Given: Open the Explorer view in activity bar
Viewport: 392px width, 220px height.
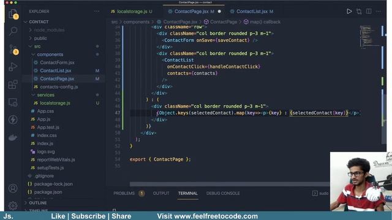Looking at the screenshot, I should click(13, 14).
